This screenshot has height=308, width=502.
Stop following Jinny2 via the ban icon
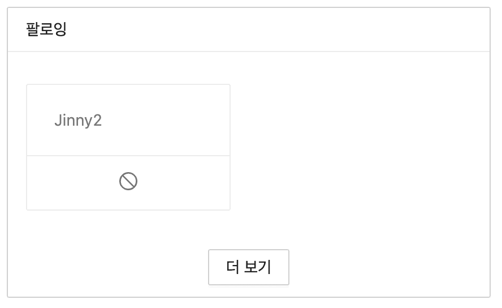pos(128,181)
